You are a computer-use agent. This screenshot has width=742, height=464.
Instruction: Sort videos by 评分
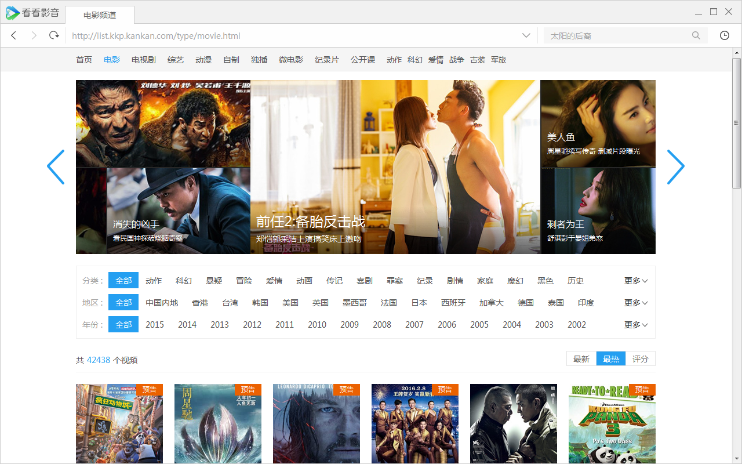click(641, 359)
